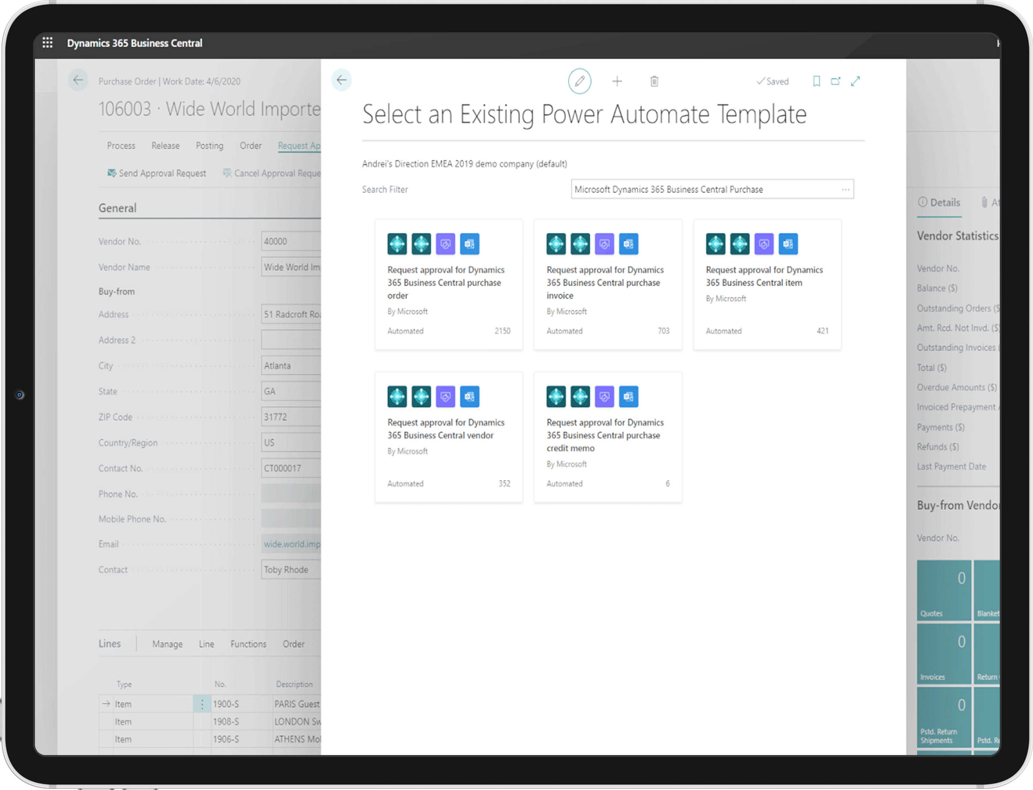1033x790 pixels.
Task: Select the Request Approval menu
Action: 299,146
